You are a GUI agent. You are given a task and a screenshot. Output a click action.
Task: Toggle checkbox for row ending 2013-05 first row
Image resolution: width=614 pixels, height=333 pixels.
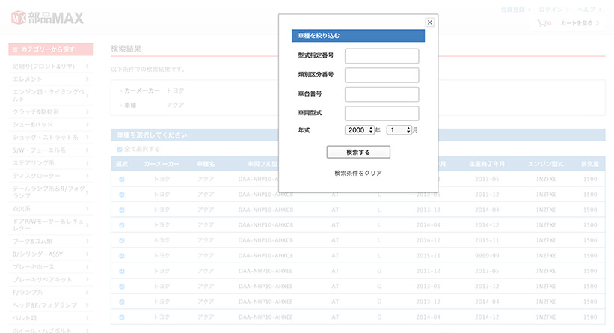tap(122, 179)
